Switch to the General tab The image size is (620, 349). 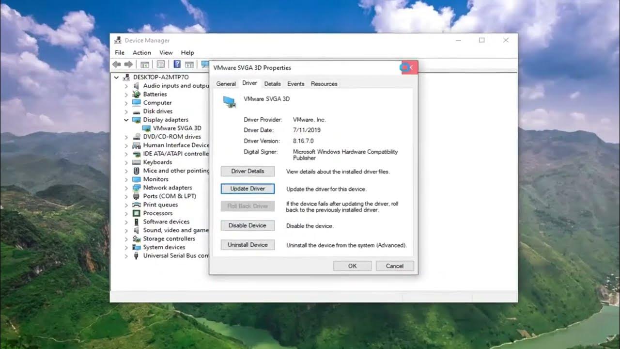226,84
